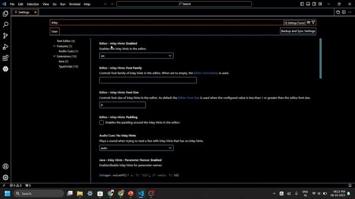This screenshot has width=355, height=199.
Task: Click the Visual Studio Code taskbar icon
Action: click(x=141, y=193)
